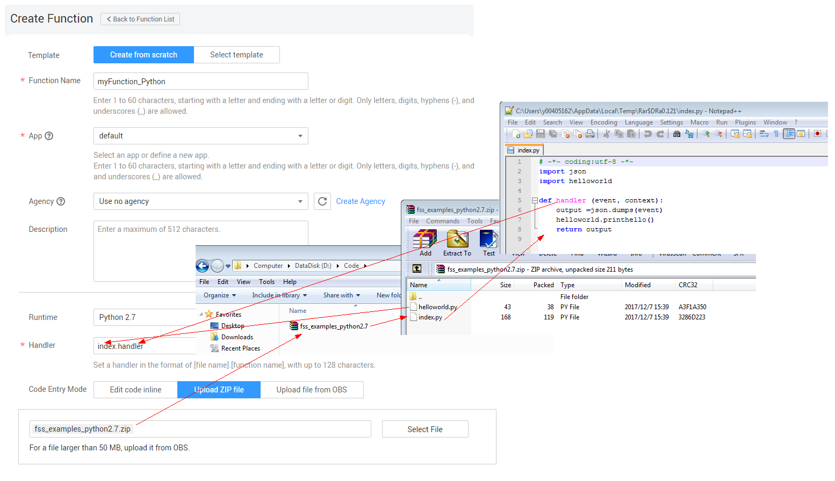Viewport: 835px width, 481px height.
Task: Choose Upload file from OBS mode
Action: point(312,390)
